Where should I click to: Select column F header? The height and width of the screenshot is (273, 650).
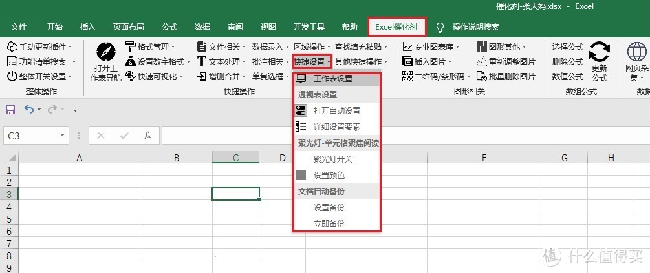tap(484, 157)
